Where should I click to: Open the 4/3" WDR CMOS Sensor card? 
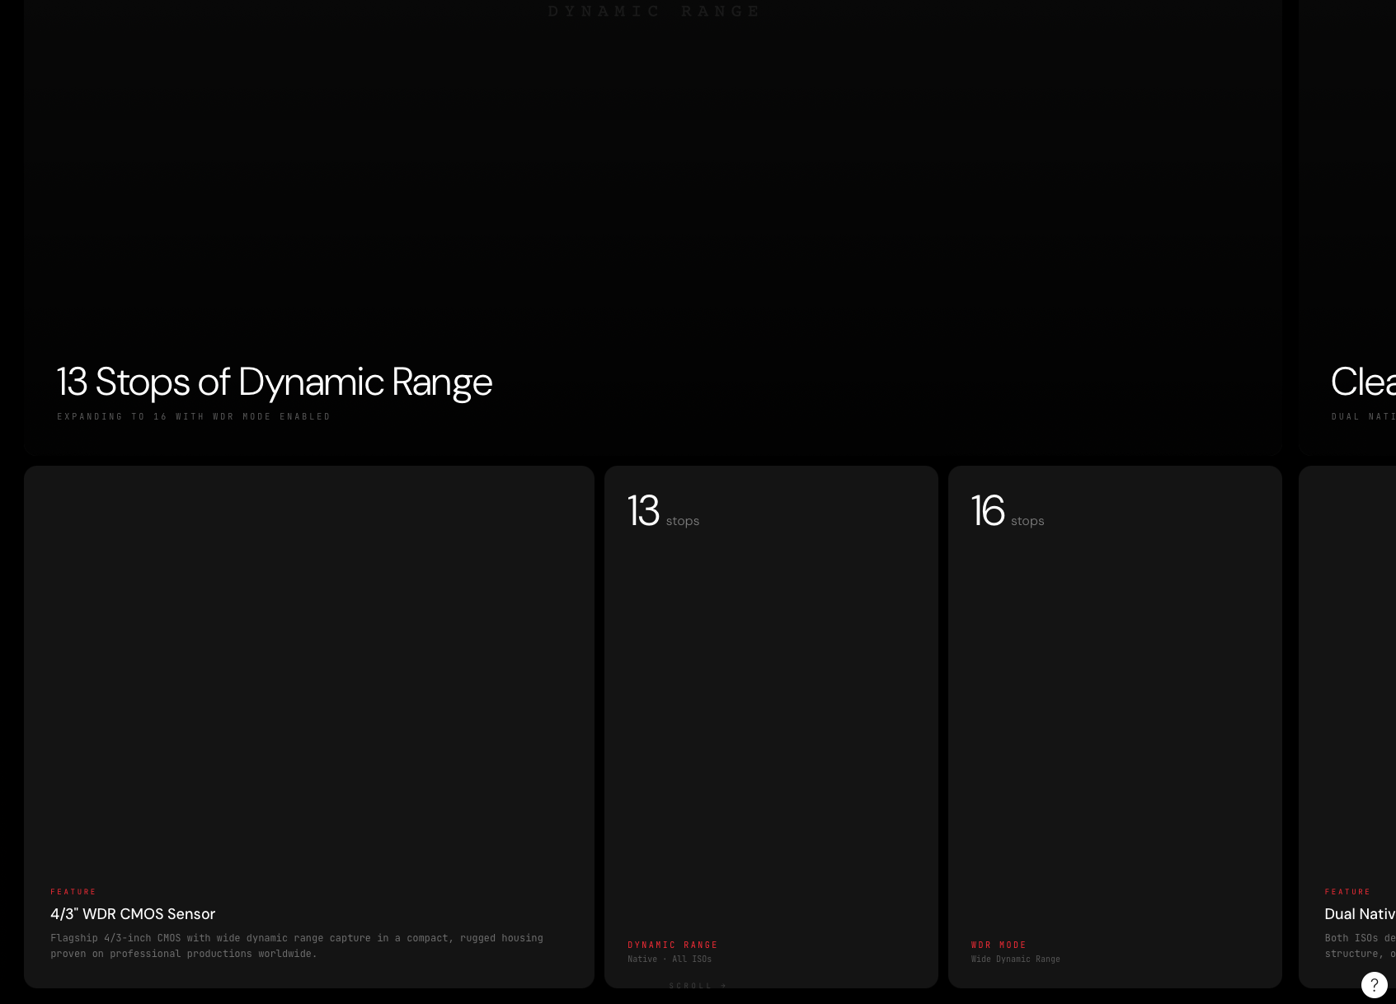coord(309,727)
